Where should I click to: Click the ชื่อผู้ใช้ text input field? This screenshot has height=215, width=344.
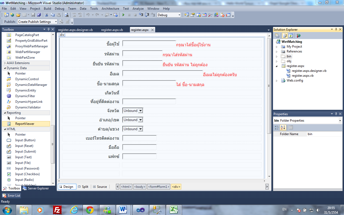[149, 44]
